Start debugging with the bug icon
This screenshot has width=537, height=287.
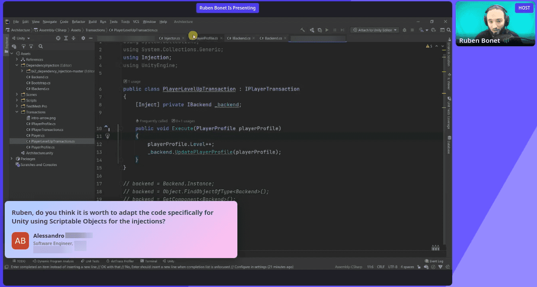coord(405,30)
